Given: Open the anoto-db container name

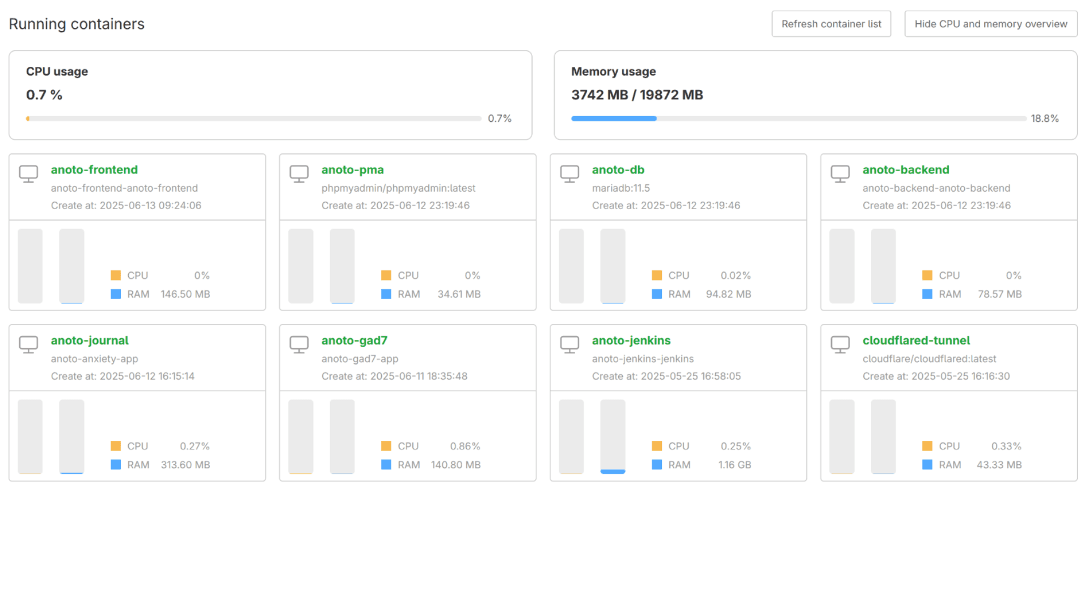Looking at the screenshot, I should click(x=618, y=169).
